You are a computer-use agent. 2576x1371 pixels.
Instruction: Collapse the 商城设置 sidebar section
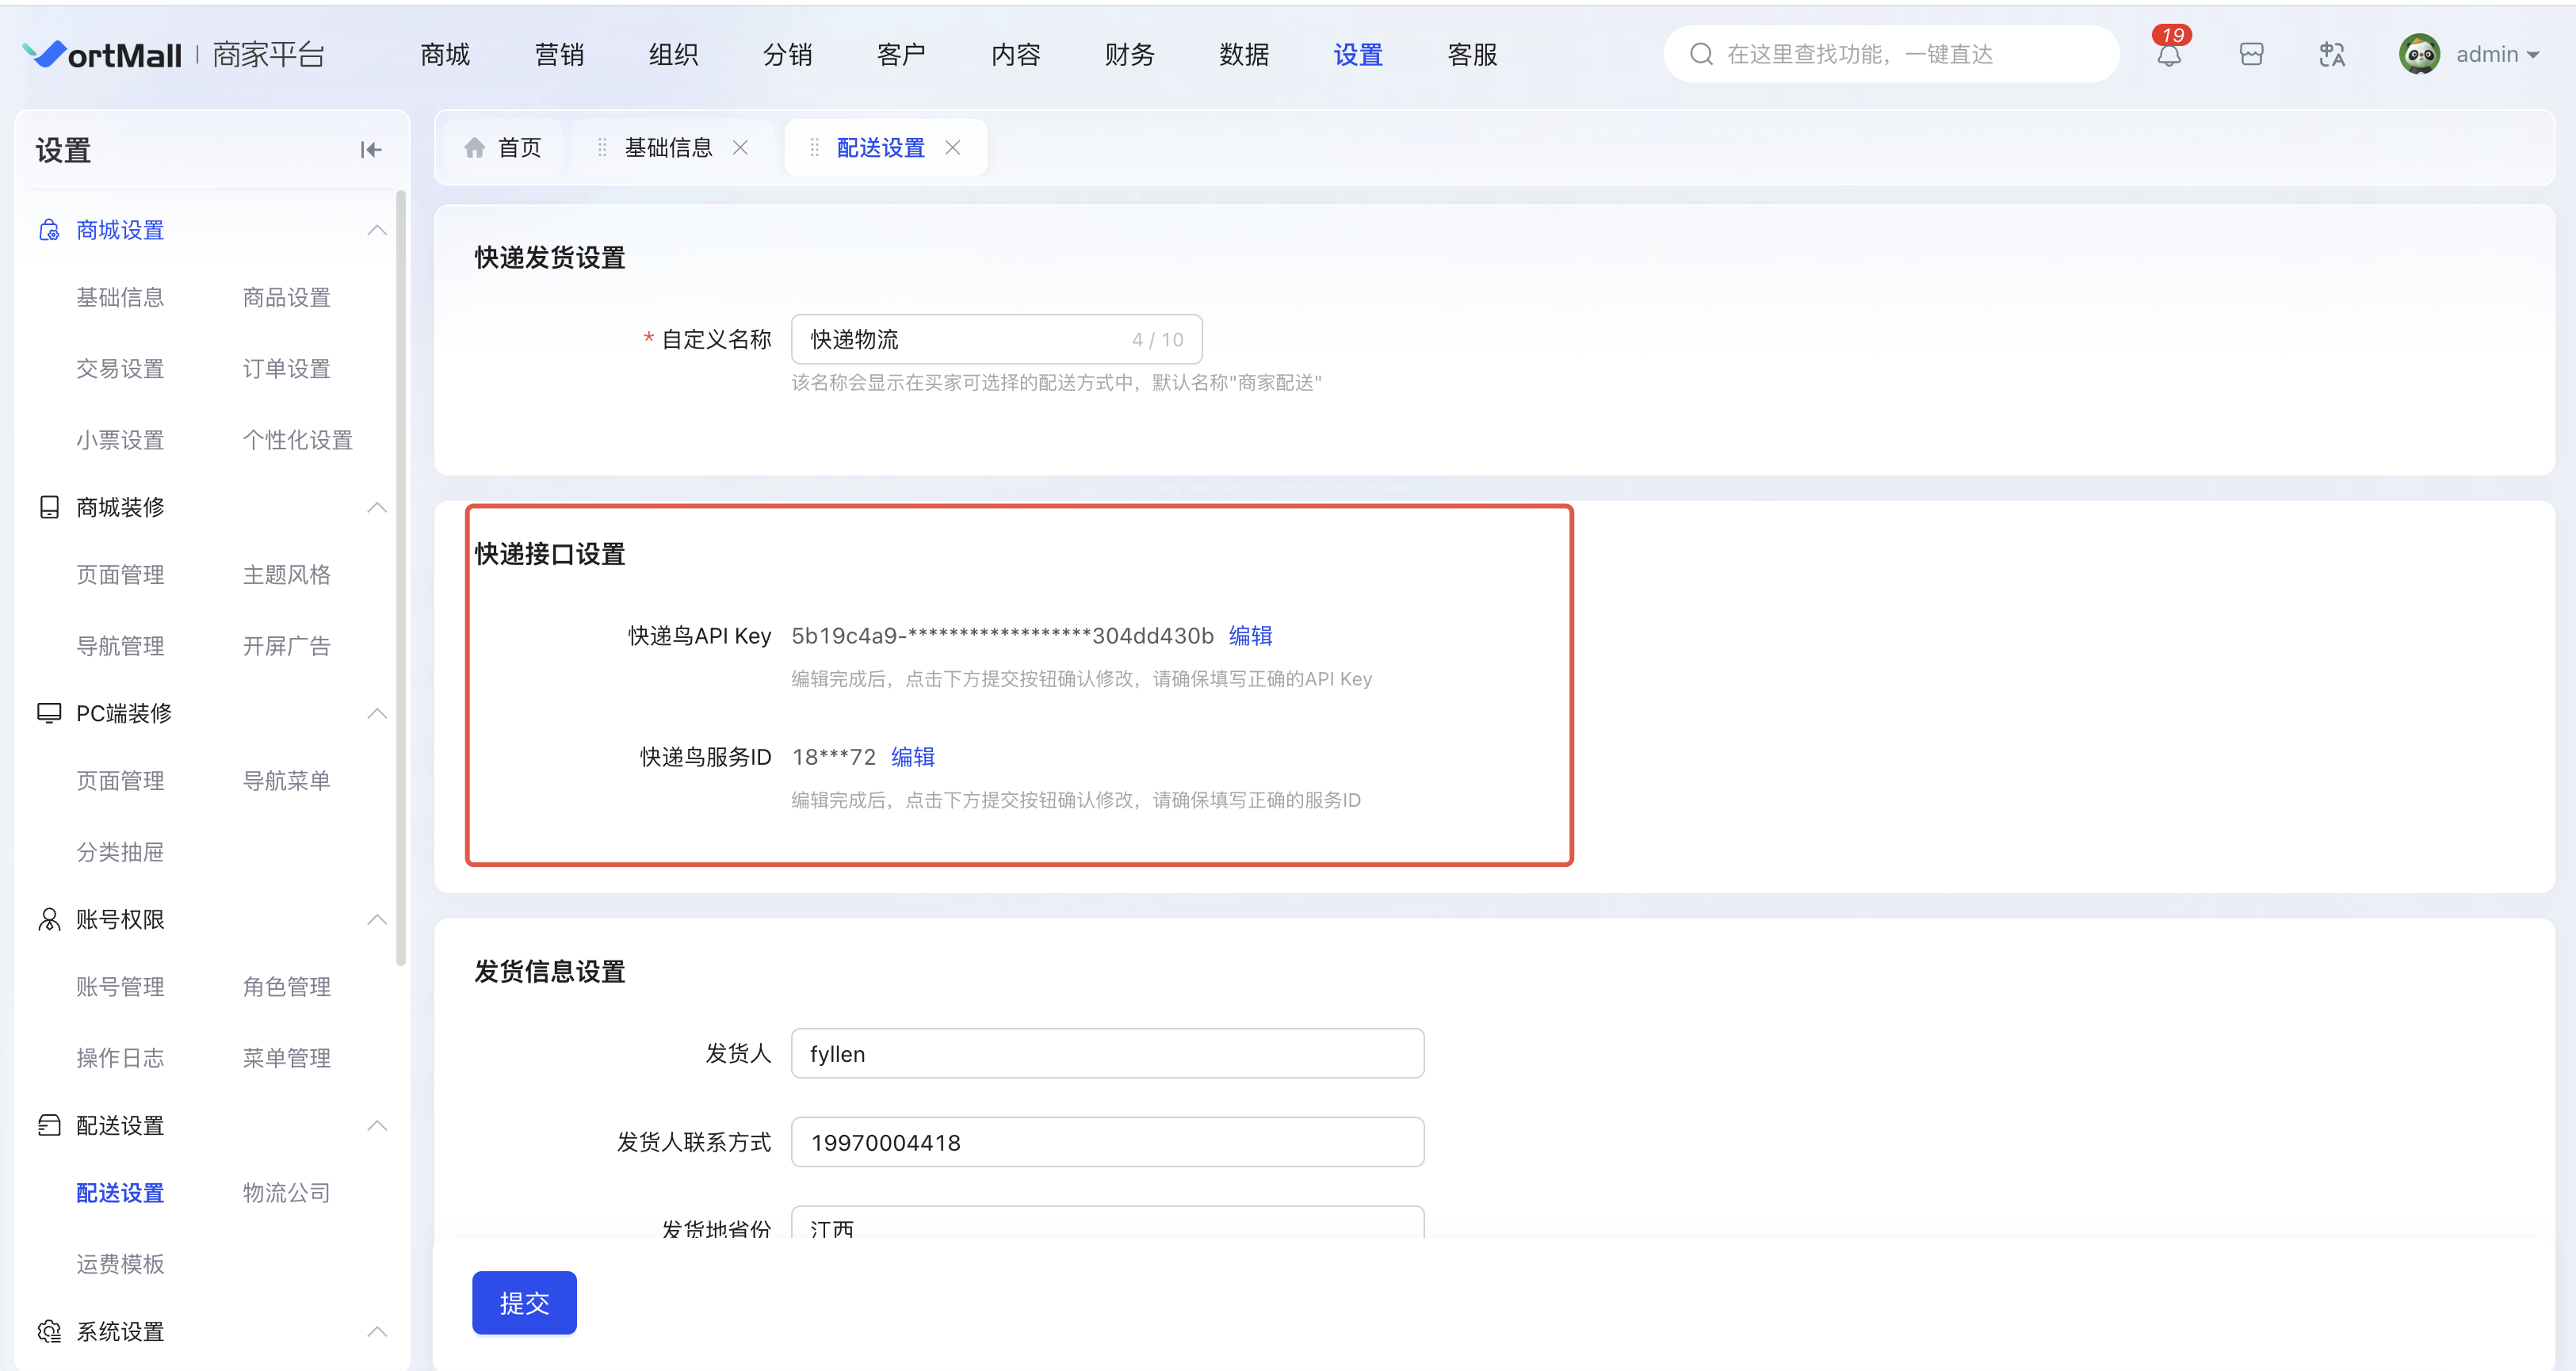tap(377, 230)
